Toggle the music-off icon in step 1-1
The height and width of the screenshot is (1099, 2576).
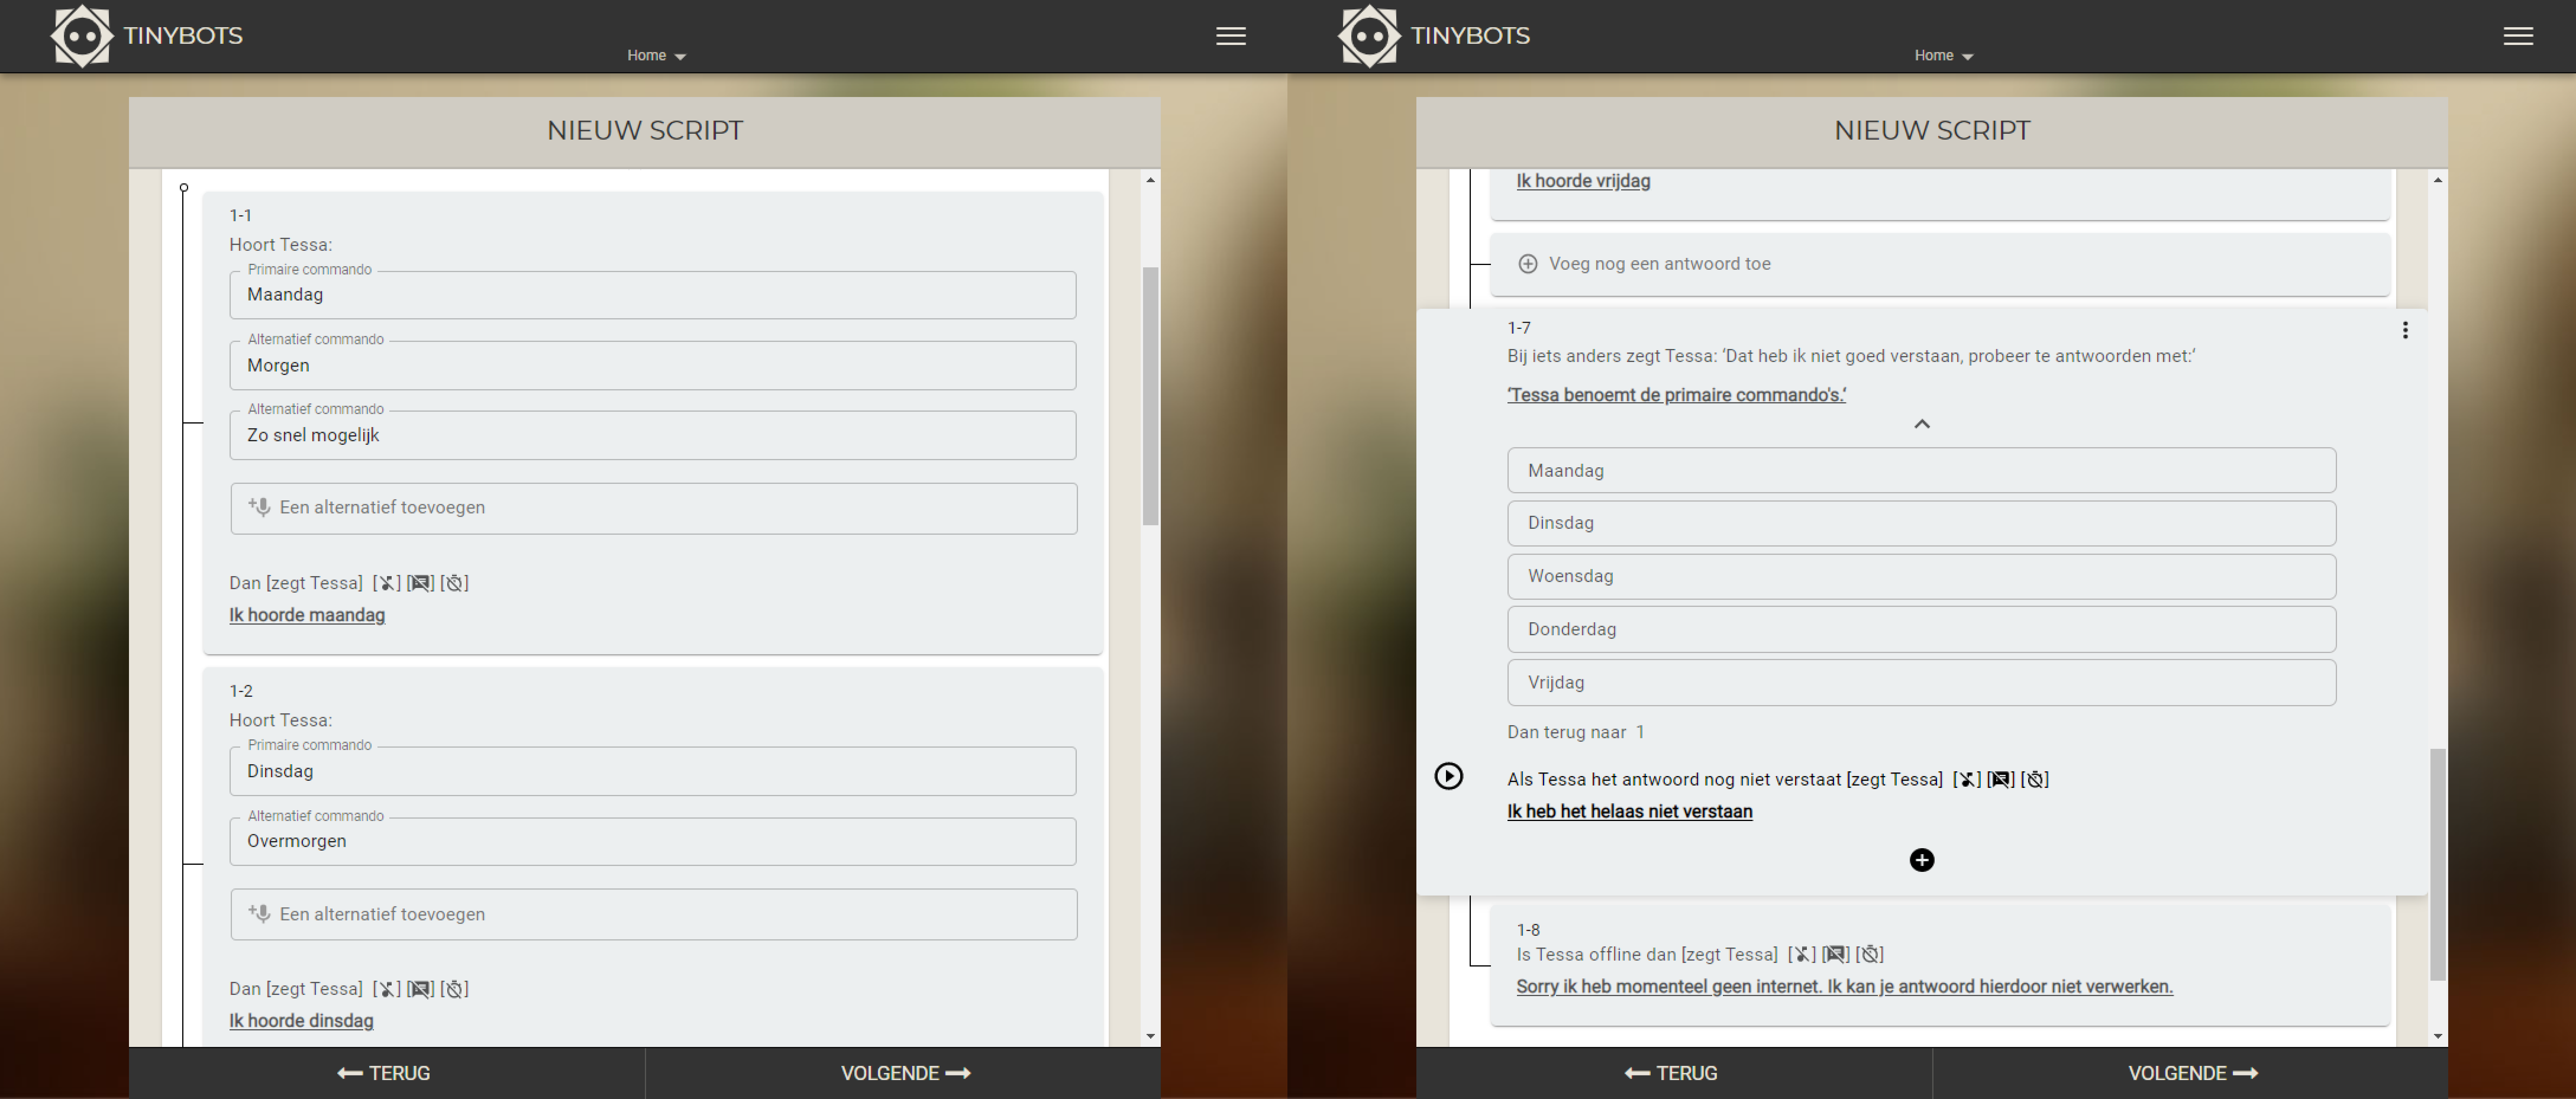386,583
